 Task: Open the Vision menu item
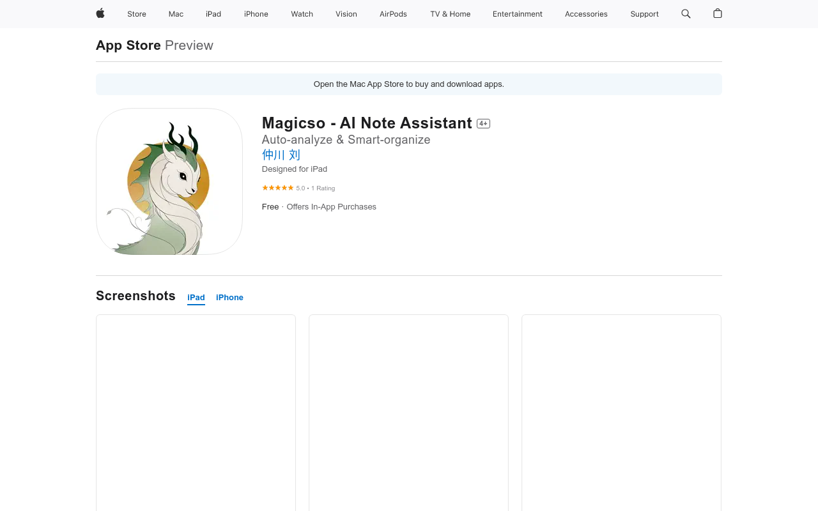346,14
